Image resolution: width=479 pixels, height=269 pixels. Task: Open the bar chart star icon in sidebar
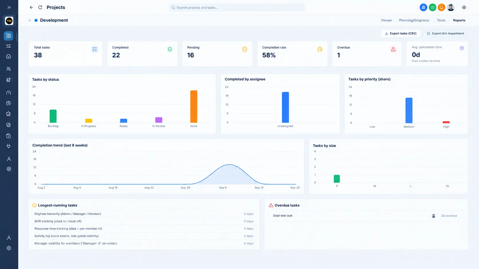(9, 114)
